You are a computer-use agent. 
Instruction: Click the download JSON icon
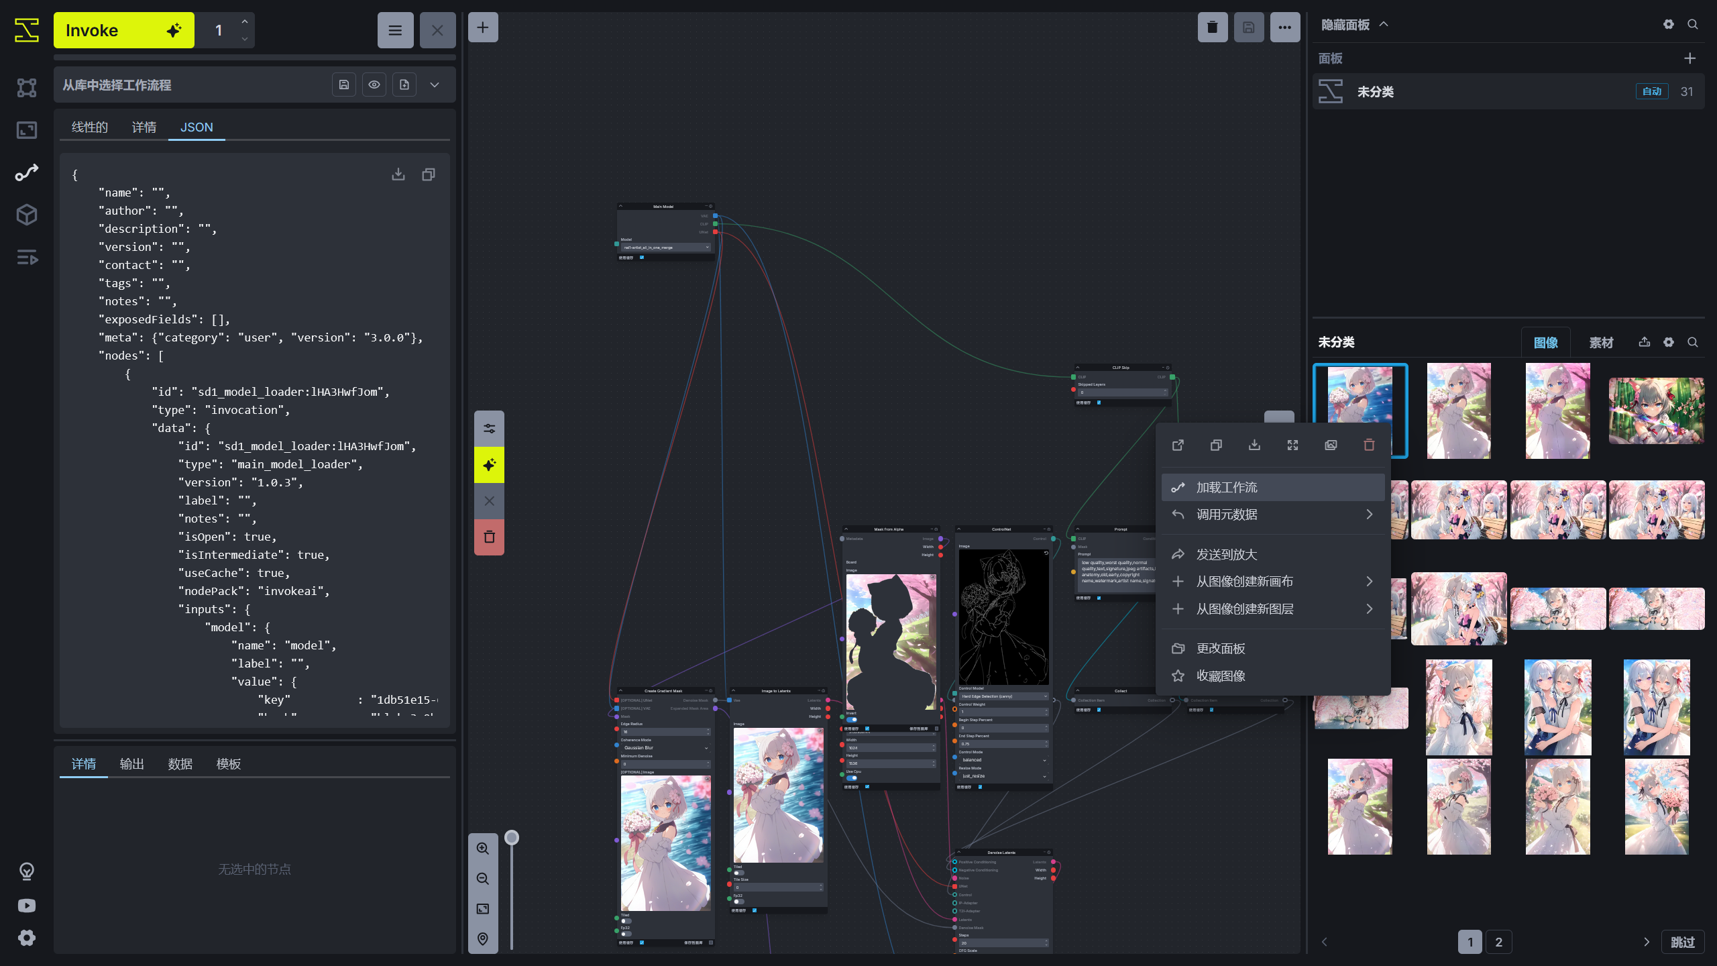(398, 174)
